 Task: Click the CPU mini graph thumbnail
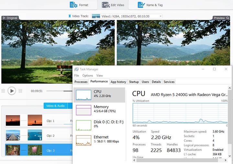(83, 95)
